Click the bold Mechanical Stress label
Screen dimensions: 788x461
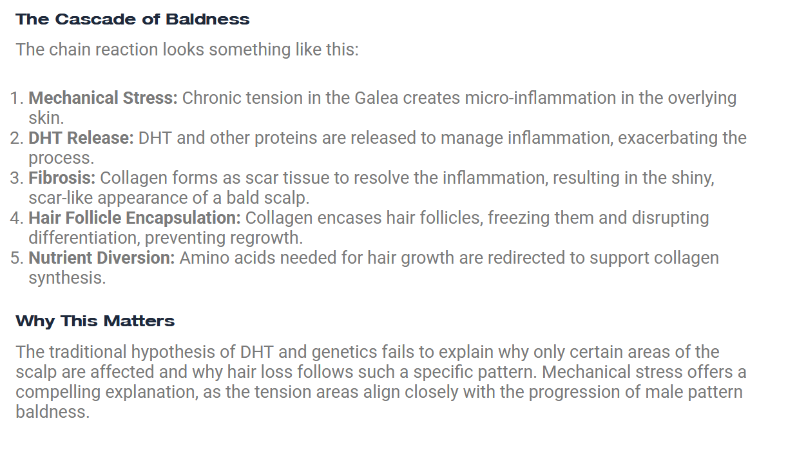(103, 98)
